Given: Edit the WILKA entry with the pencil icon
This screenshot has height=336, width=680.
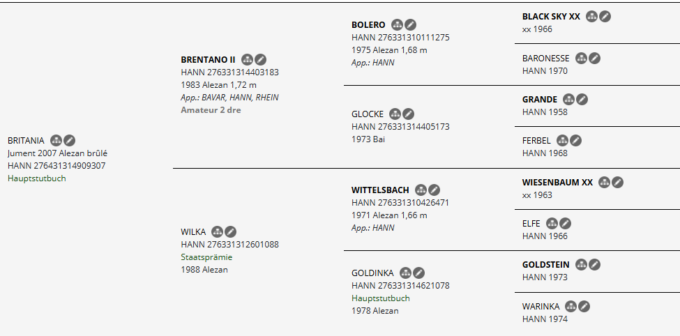Looking at the screenshot, I should pos(230,231).
